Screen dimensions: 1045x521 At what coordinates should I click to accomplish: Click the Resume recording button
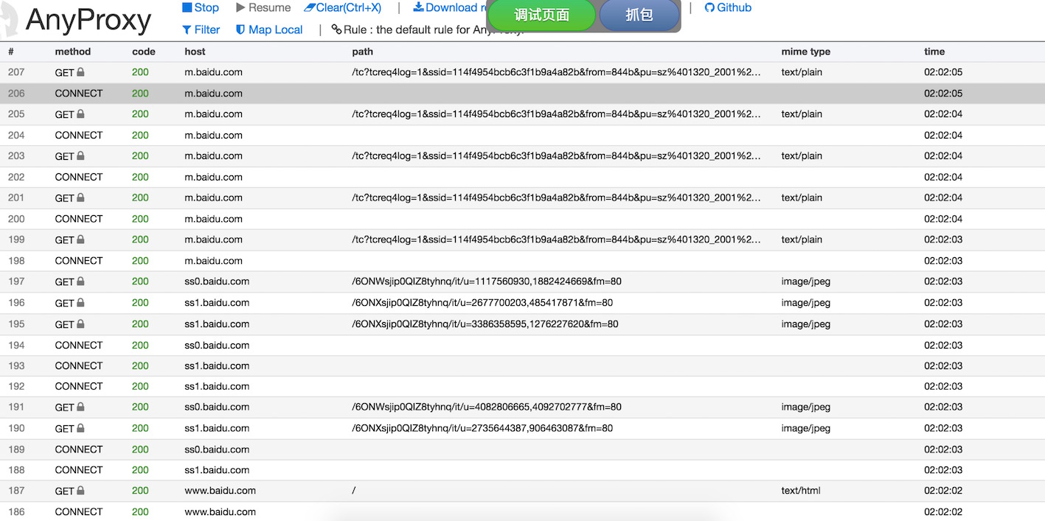[x=263, y=7]
